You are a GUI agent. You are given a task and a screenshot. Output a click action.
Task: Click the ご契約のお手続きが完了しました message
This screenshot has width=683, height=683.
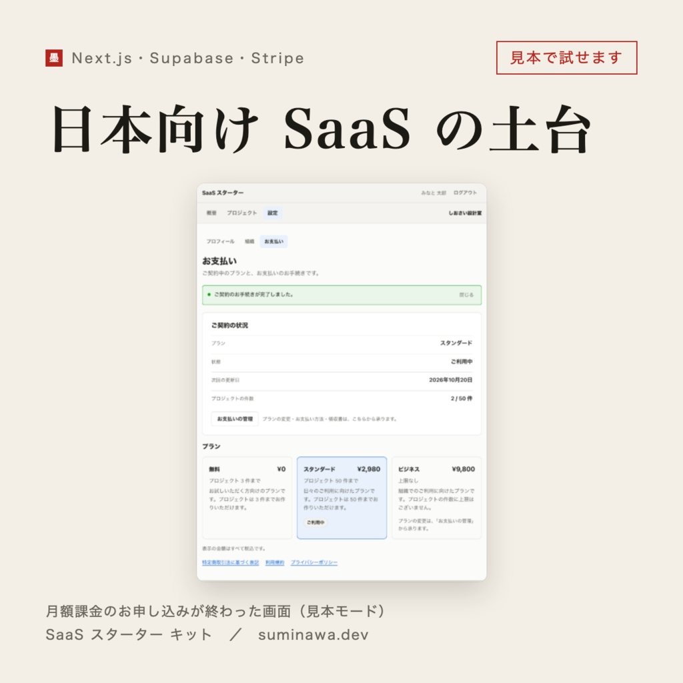(x=253, y=295)
